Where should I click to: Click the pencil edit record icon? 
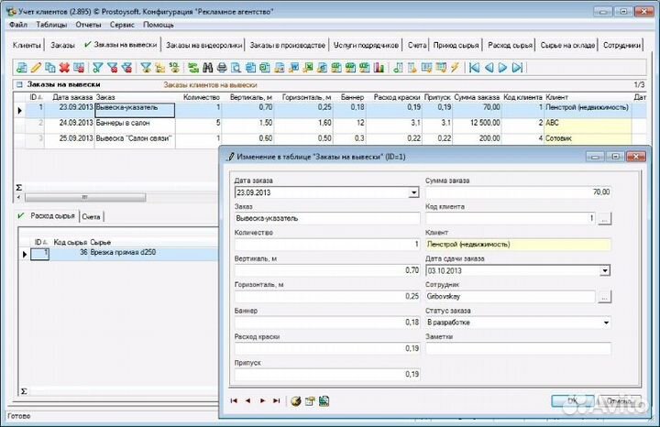pos(36,68)
